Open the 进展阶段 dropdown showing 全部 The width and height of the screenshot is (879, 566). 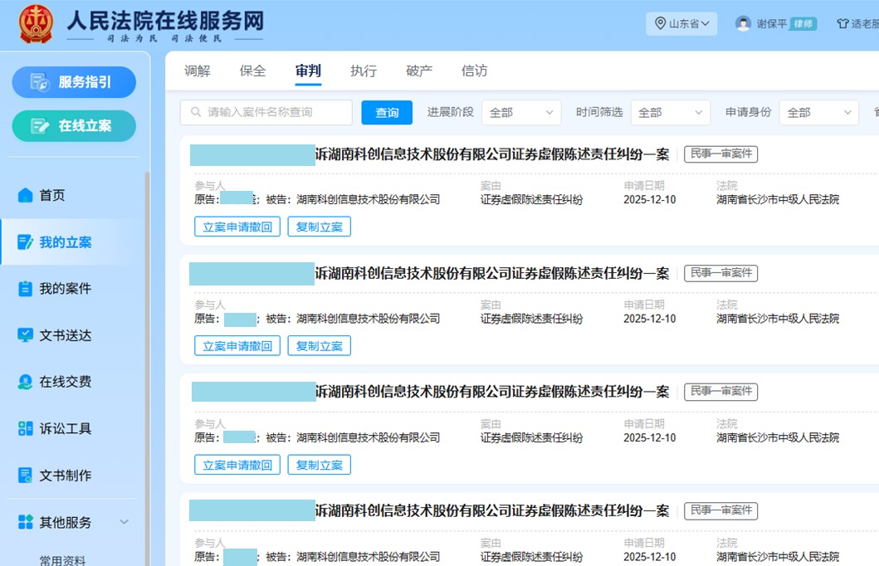point(521,113)
